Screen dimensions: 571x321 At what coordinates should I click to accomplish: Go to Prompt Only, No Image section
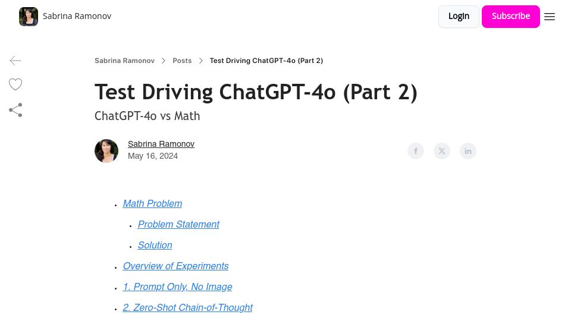(177, 287)
